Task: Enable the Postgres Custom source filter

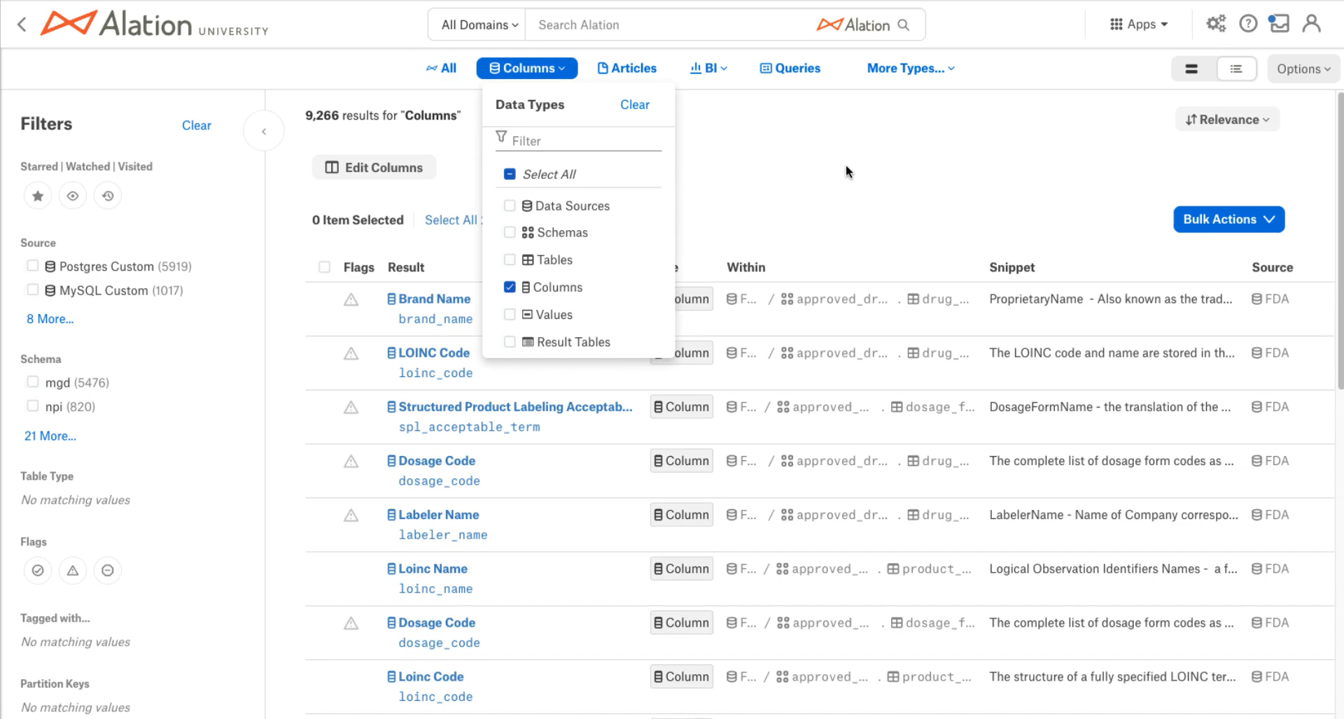Action: coord(32,266)
